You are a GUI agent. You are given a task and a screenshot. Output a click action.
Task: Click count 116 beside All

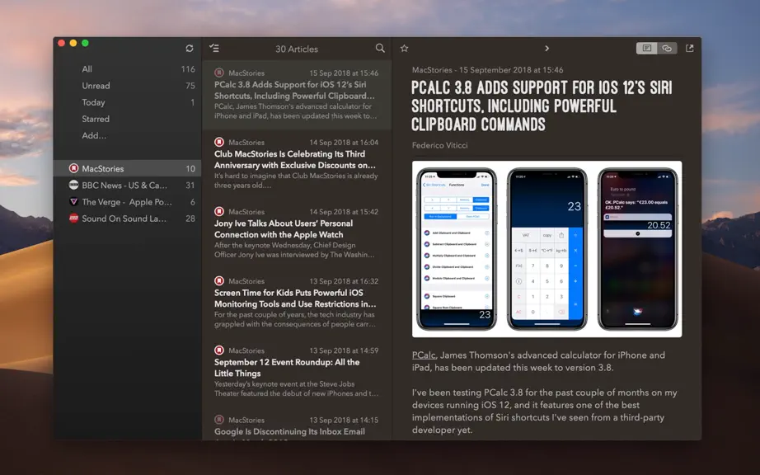pyautogui.click(x=188, y=69)
